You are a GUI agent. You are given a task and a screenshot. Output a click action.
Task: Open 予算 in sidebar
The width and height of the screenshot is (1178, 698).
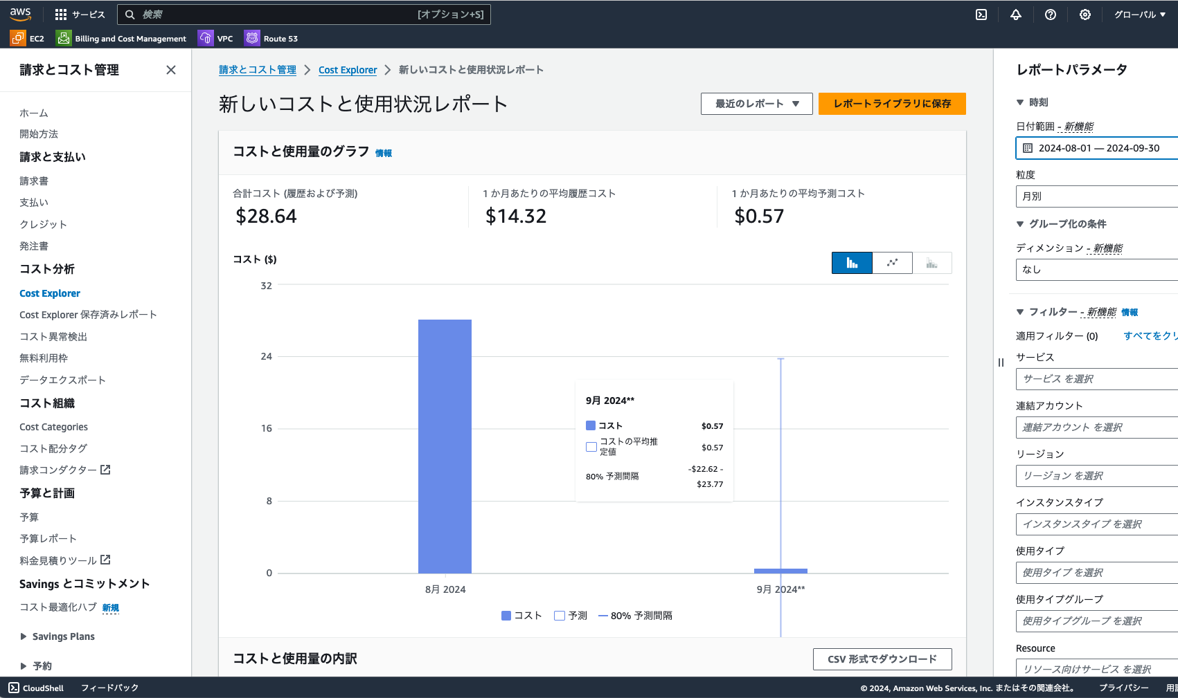[29, 517]
